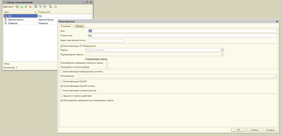This screenshot has height=136, width=282.
Task: Click the Адрес электронной почты input field
Action: (106, 41)
